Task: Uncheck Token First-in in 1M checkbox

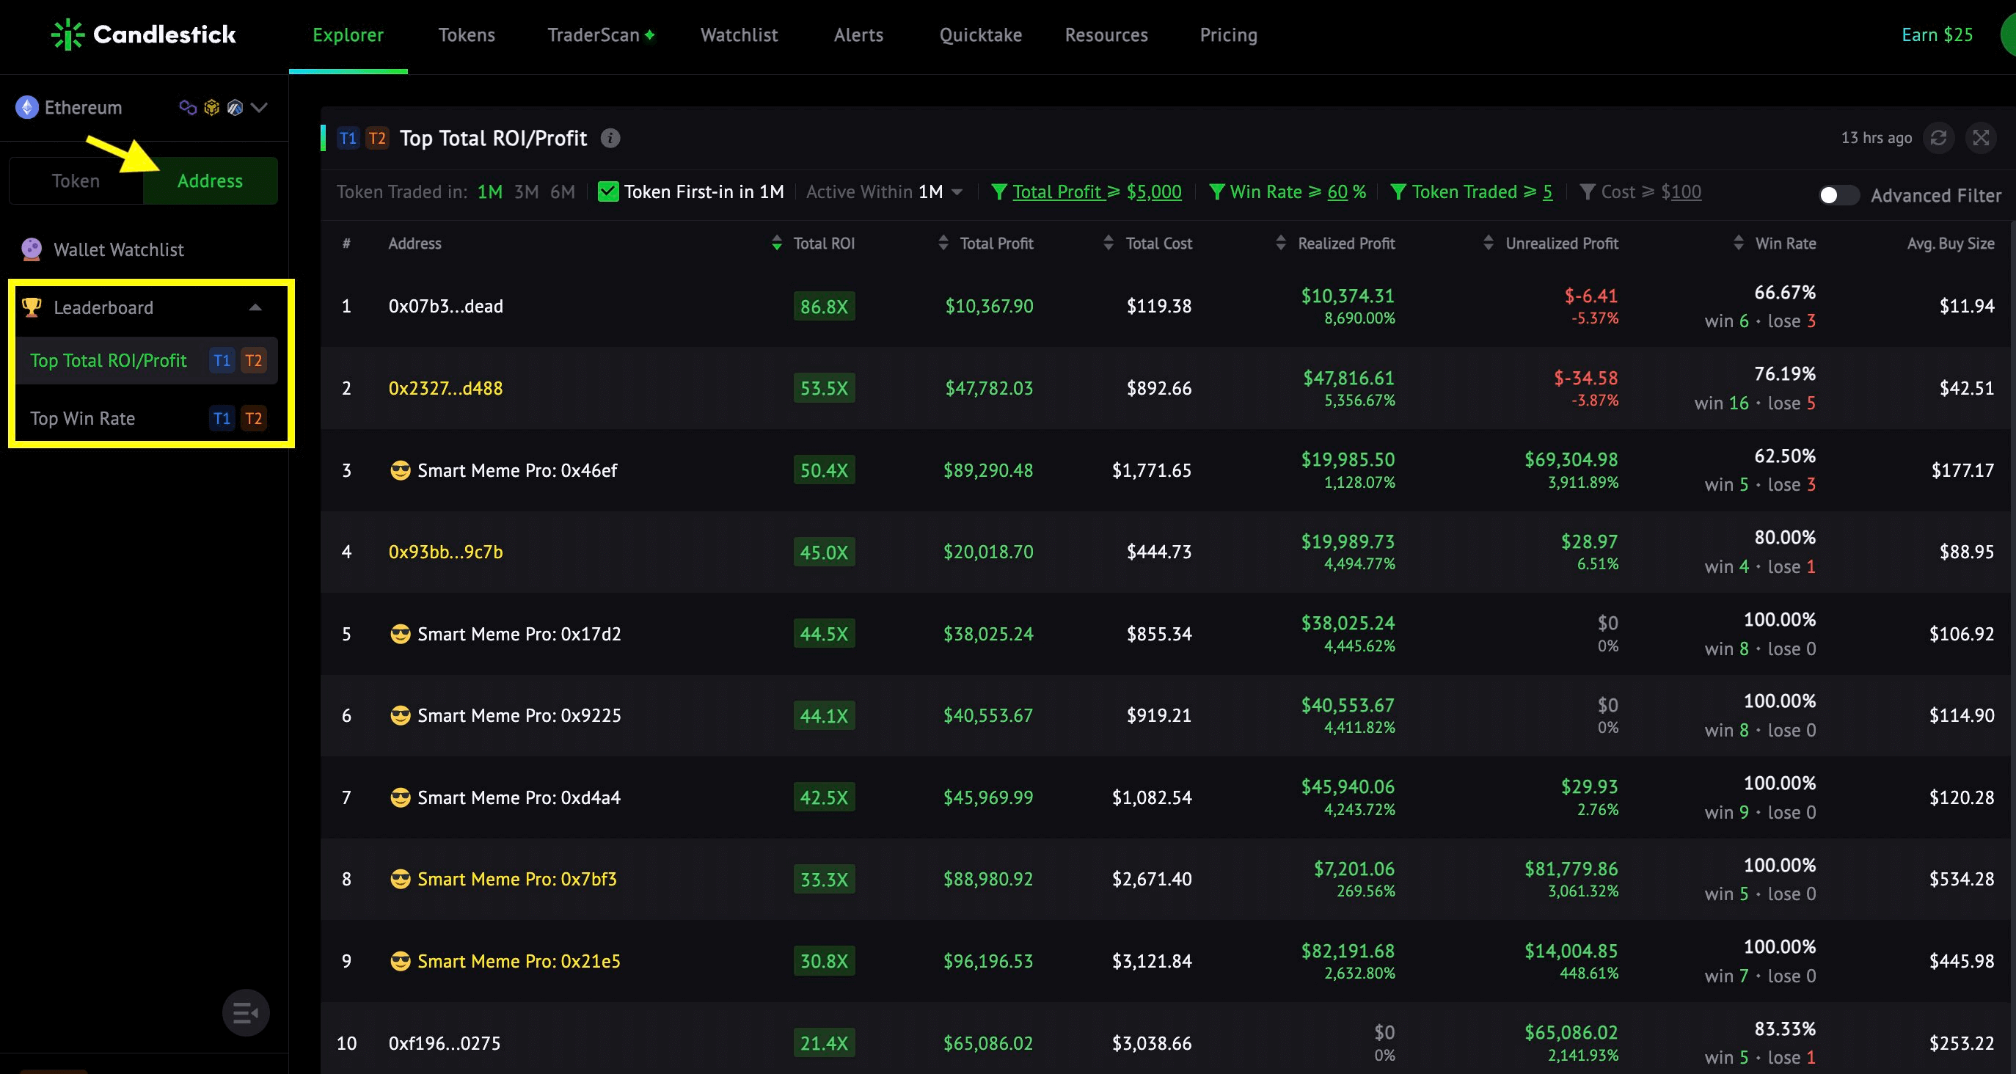Action: click(608, 191)
